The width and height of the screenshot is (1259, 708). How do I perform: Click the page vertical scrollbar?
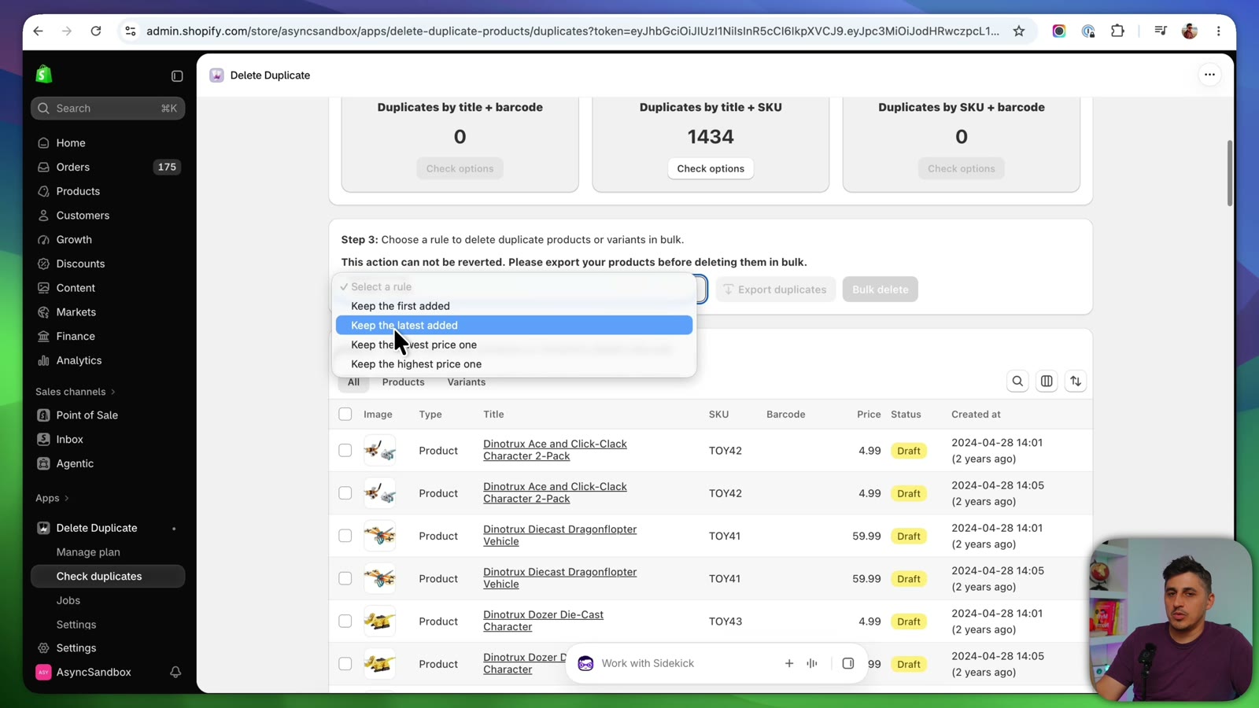pyautogui.click(x=1230, y=173)
